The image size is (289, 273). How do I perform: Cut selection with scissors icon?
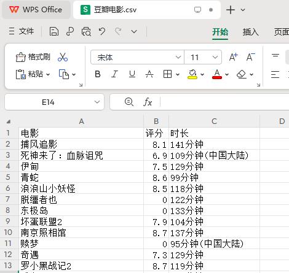click(63, 57)
